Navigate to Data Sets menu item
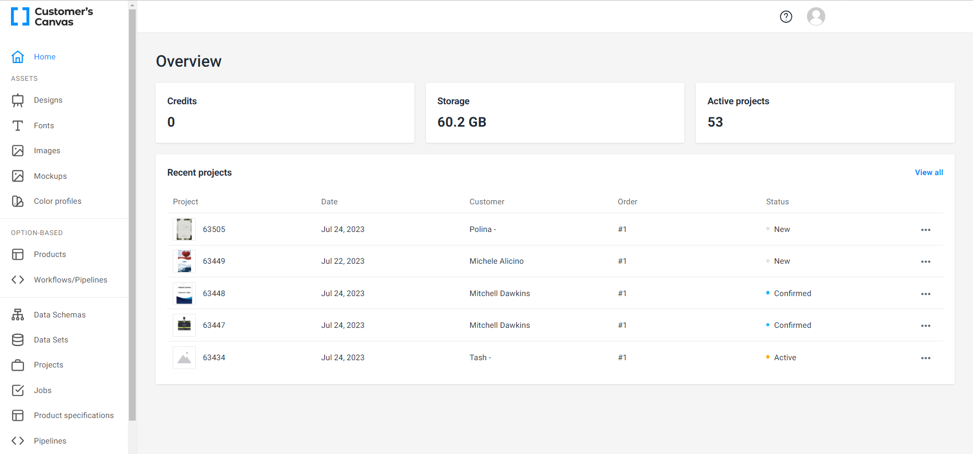The height and width of the screenshot is (454, 973). pos(51,340)
